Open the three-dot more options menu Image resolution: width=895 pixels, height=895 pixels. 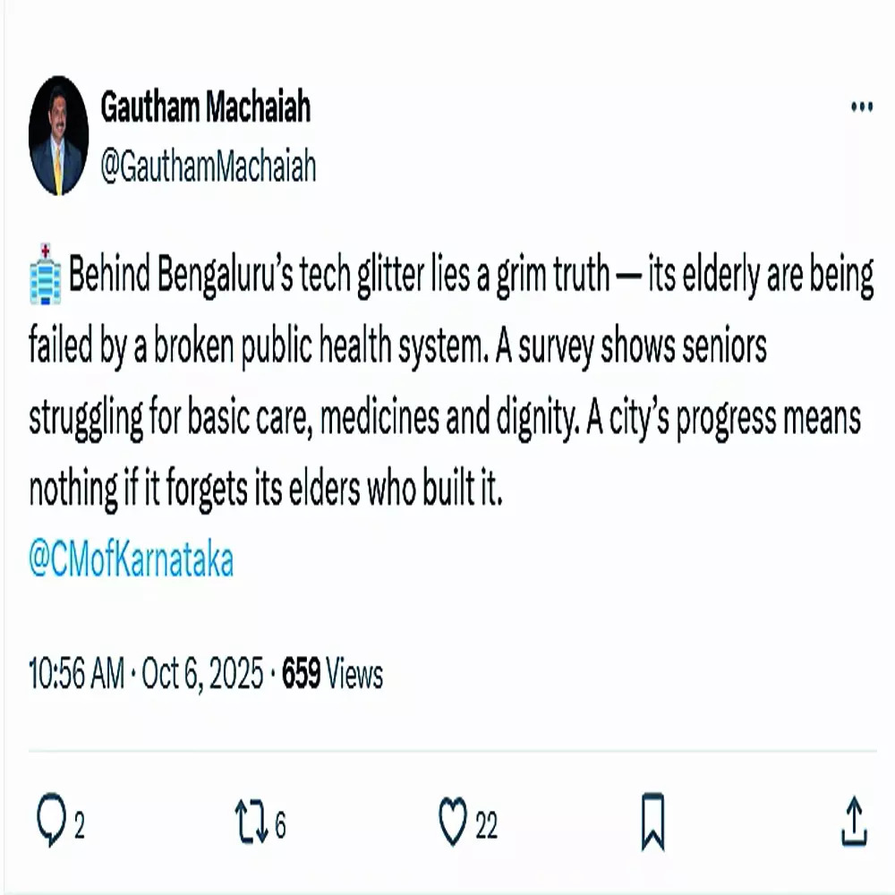click(861, 107)
